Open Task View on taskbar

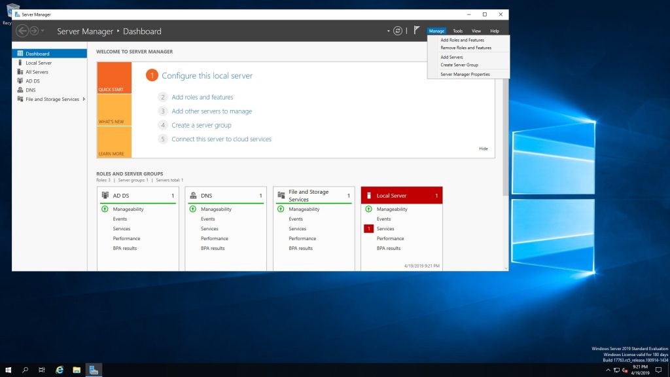point(42,370)
